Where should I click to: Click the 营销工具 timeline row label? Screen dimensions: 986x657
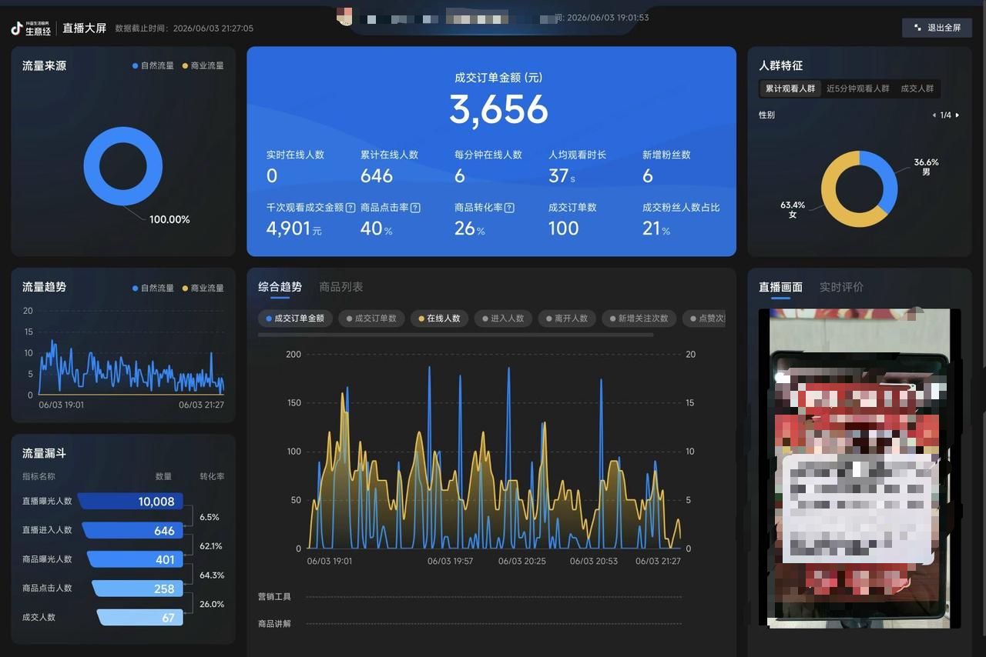[x=274, y=597]
